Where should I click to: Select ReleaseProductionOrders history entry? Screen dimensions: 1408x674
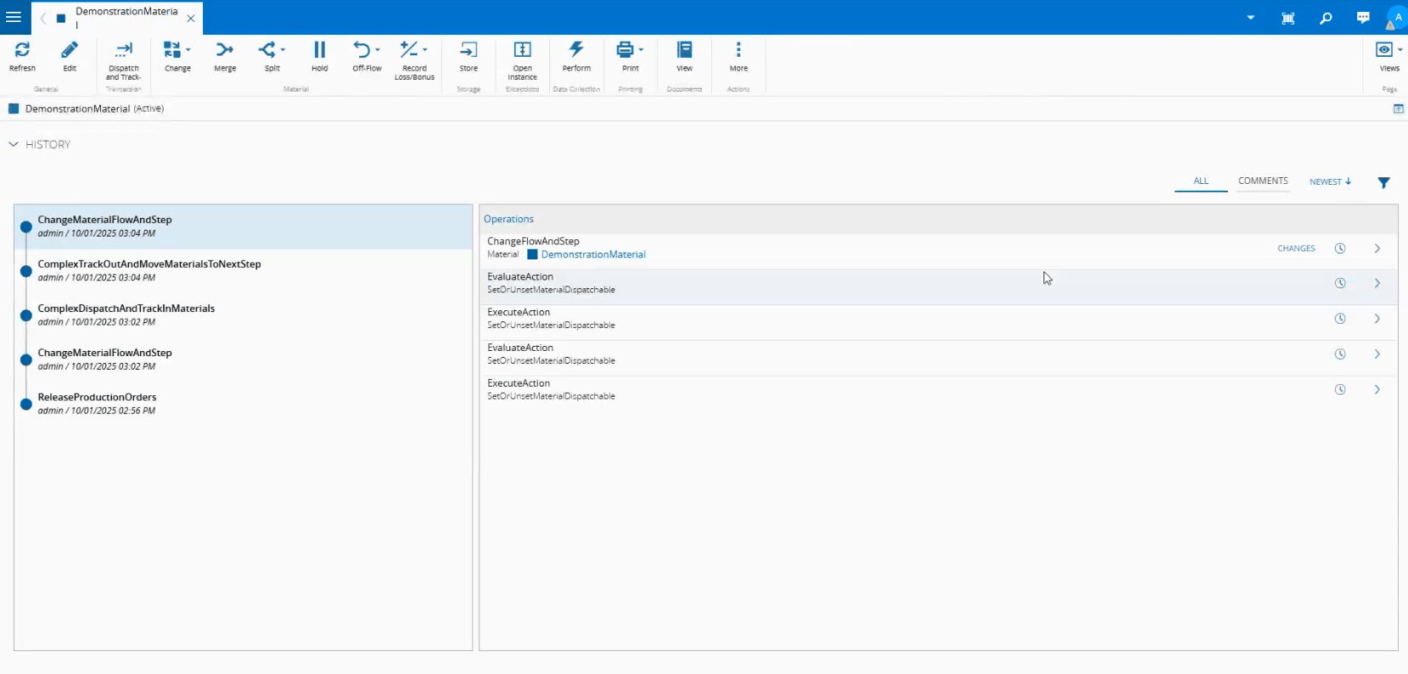244,404
